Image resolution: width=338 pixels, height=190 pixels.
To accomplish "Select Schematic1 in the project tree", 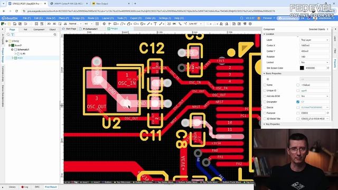I will coord(23,50).
